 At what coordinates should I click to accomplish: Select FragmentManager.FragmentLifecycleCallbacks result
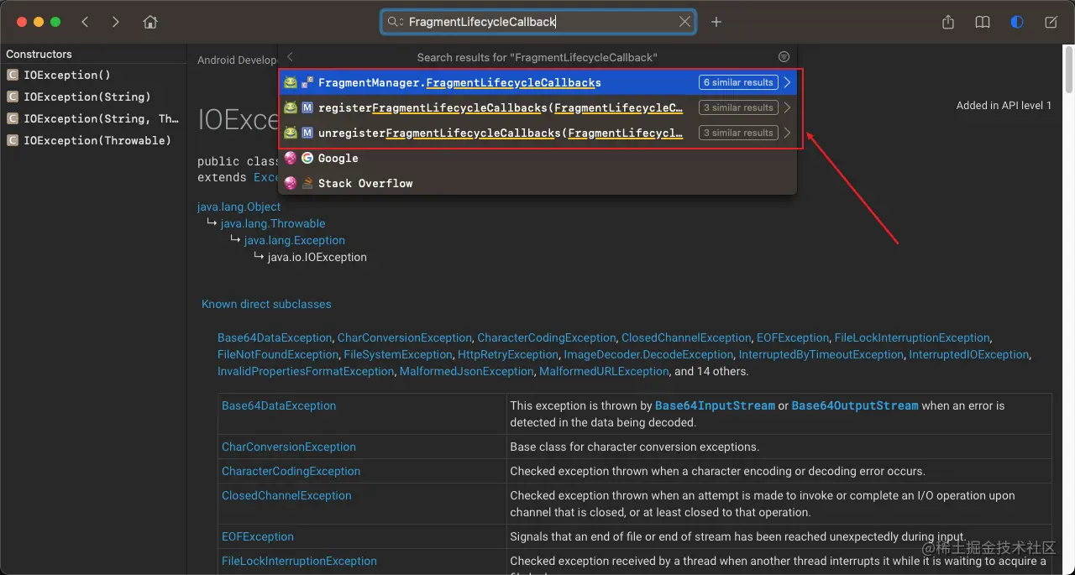coord(537,82)
